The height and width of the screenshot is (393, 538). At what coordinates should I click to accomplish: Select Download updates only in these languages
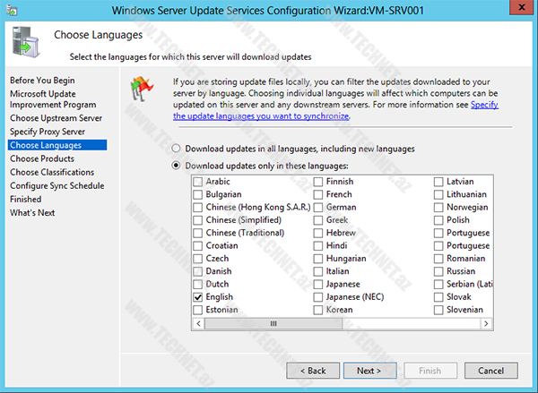click(176, 166)
